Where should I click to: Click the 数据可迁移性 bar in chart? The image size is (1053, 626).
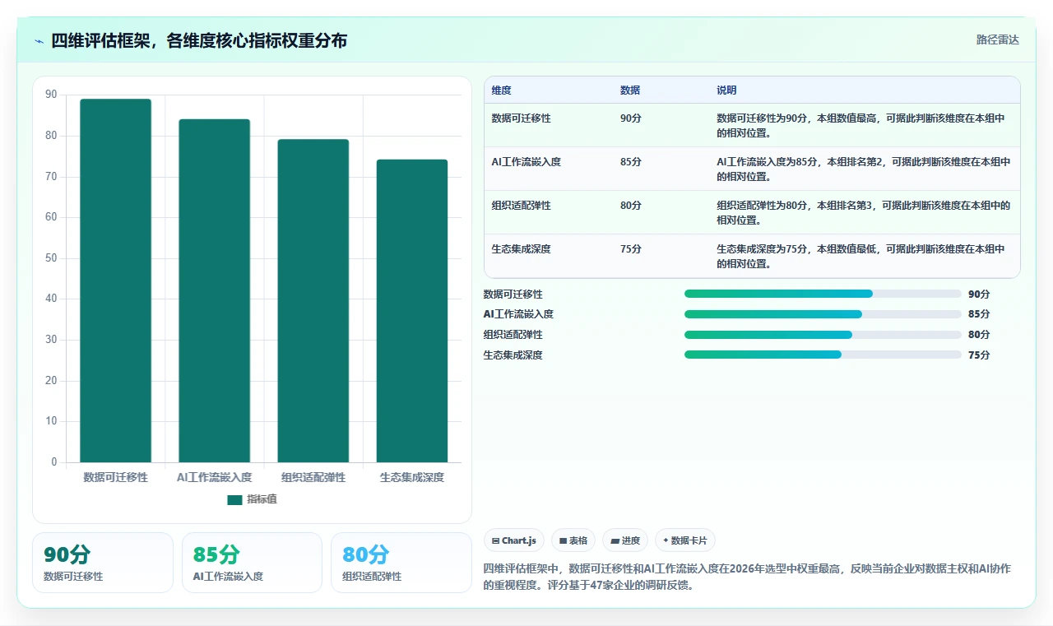click(x=115, y=281)
